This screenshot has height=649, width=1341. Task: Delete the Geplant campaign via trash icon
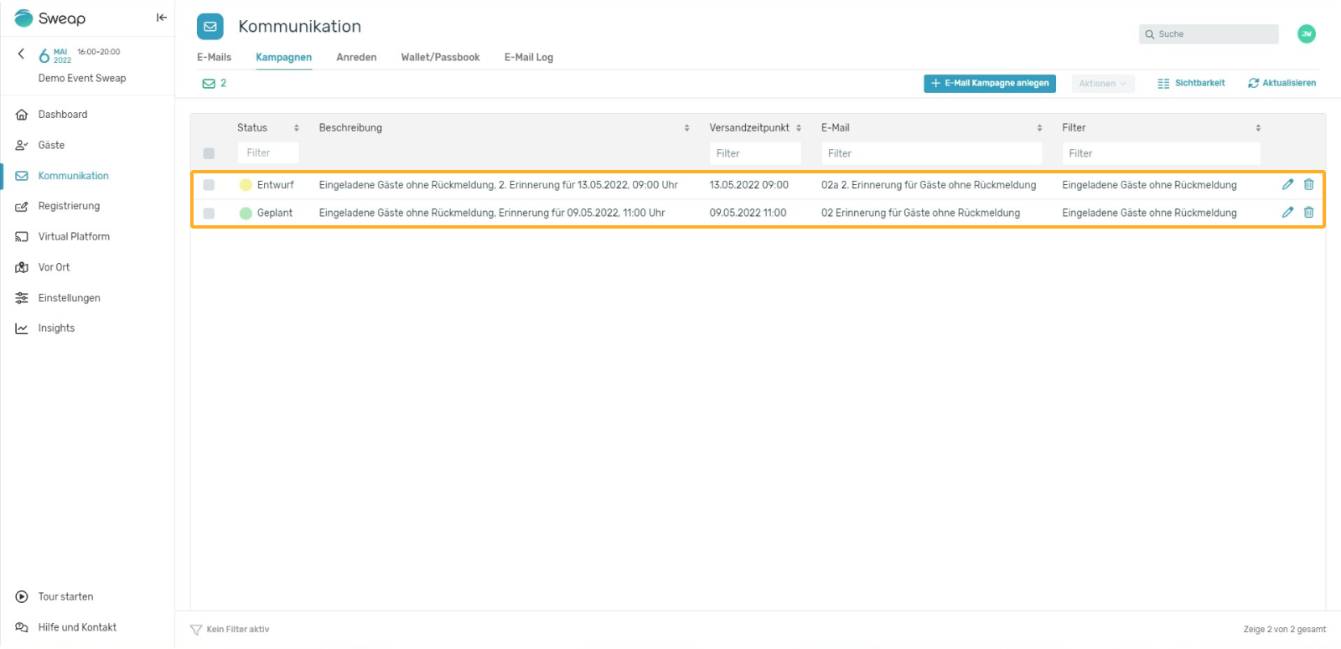1308,213
